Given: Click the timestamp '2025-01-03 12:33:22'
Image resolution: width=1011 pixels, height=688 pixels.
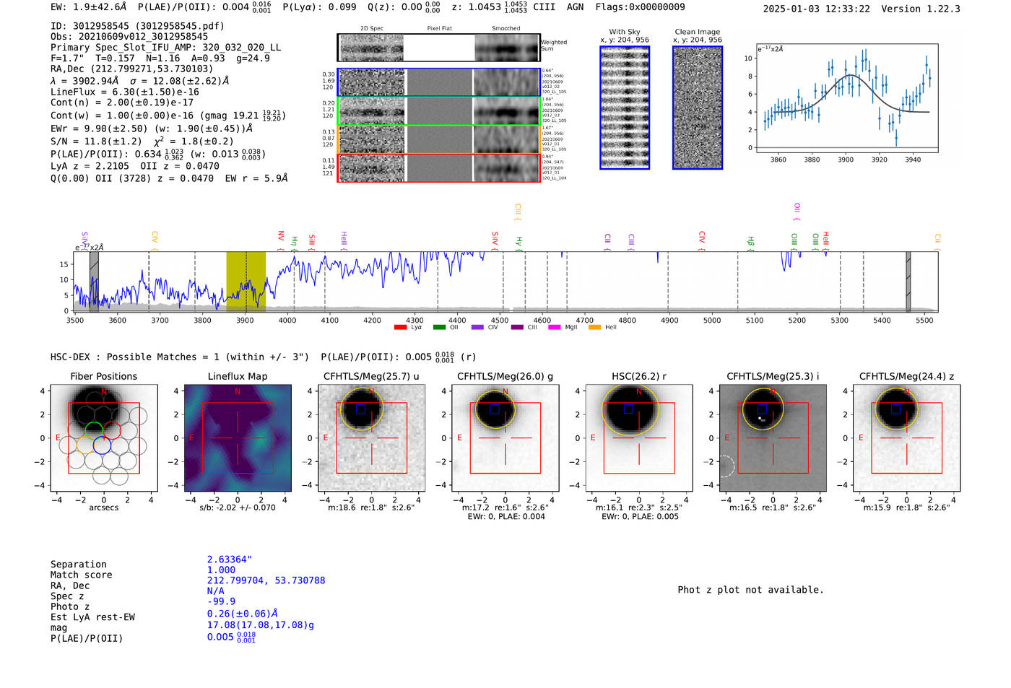Looking at the screenshot, I should pyautogui.click(x=817, y=9).
